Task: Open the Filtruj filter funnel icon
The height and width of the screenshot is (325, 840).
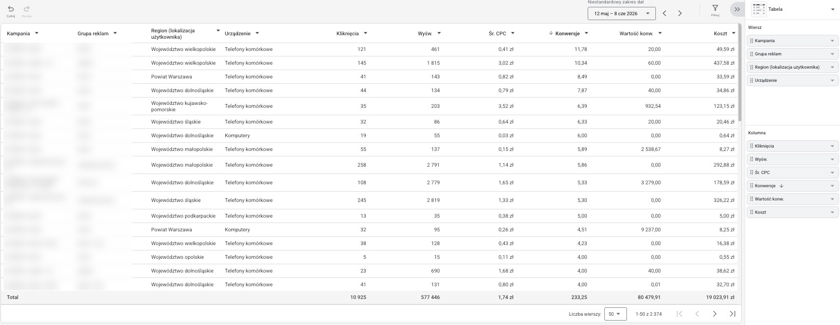Action: [x=715, y=8]
